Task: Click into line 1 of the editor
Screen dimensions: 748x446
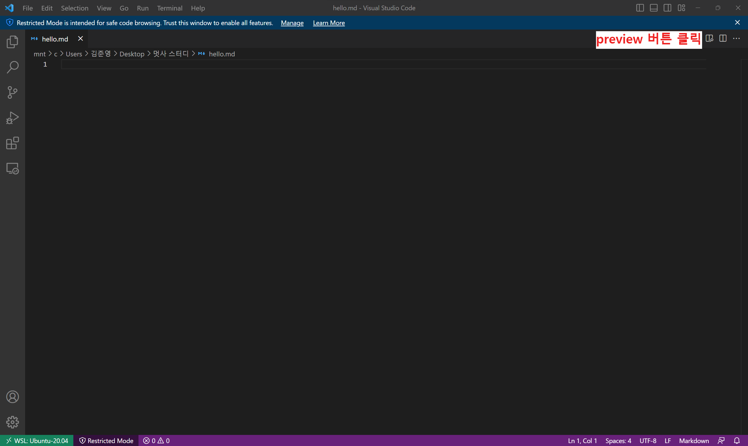Action: pos(384,64)
